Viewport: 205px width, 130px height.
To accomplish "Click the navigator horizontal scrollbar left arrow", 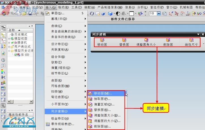I will coord(9,102).
